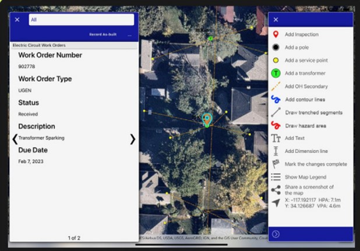The image size is (360, 251).
Task: Click the Record As-built button
Action: click(x=103, y=34)
